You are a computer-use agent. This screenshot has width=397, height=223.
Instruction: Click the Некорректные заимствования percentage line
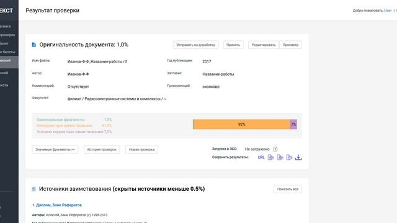pos(74,126)
